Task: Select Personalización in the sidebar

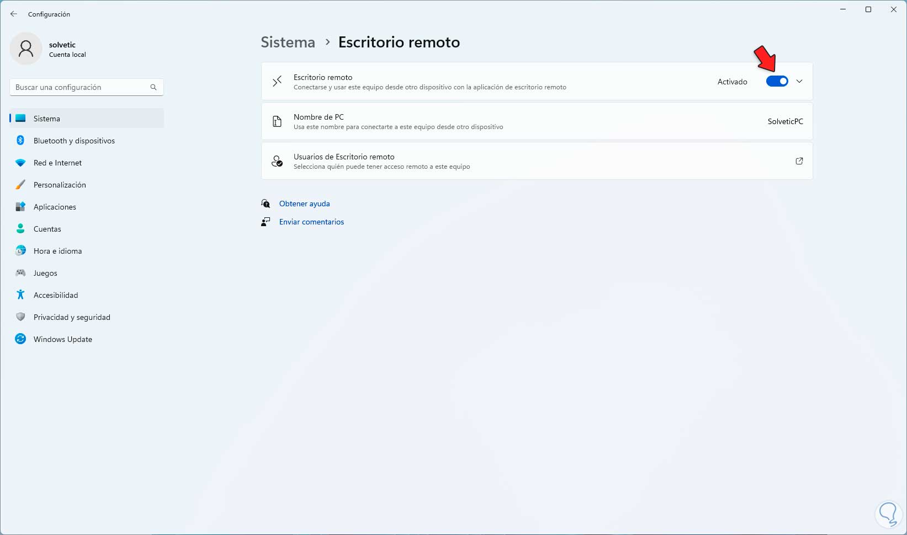Action: (87, 185)
